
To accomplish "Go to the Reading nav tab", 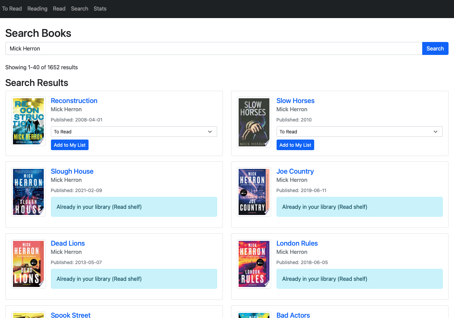I will pos(37,9).
